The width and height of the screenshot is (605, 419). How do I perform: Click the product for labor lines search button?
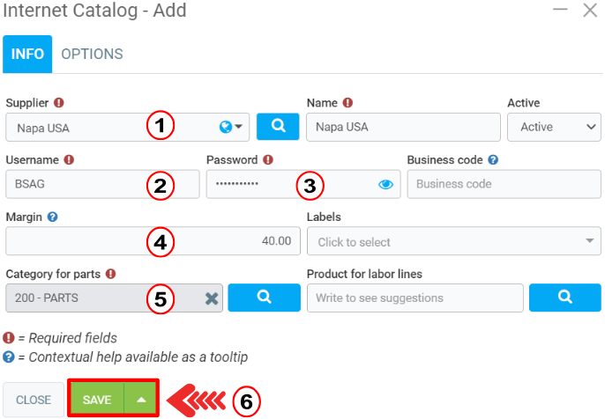(x=565, y=298)
